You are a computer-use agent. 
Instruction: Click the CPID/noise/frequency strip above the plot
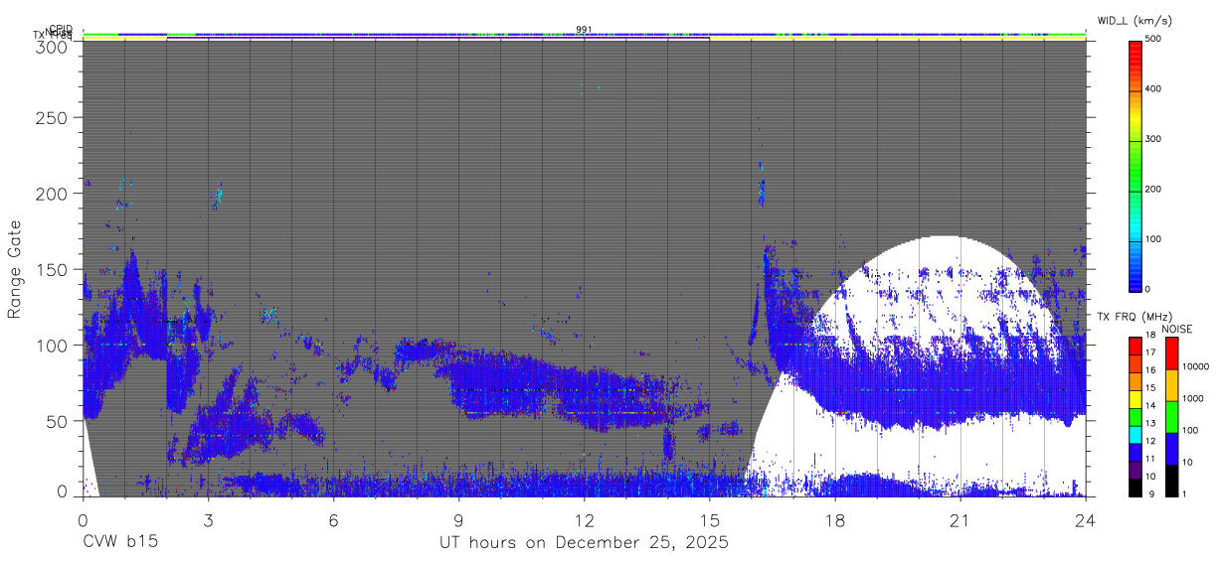pyautogui.click(x=585, y=36)
